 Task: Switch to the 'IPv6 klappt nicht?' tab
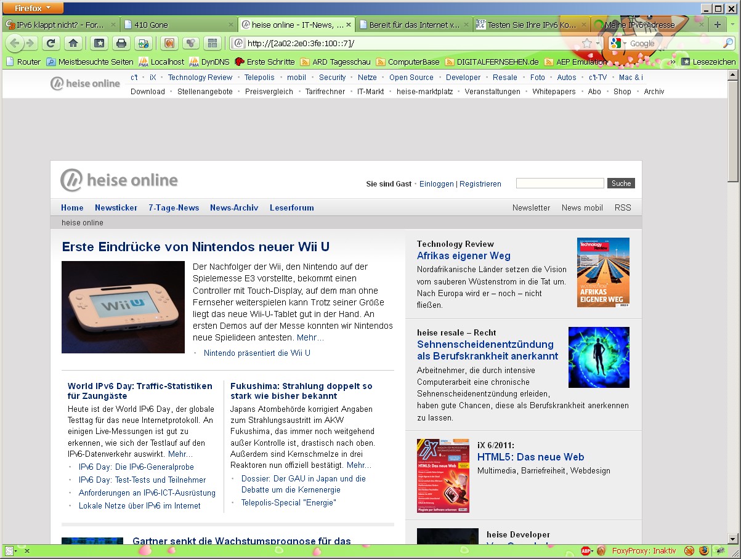pos(60,25)
